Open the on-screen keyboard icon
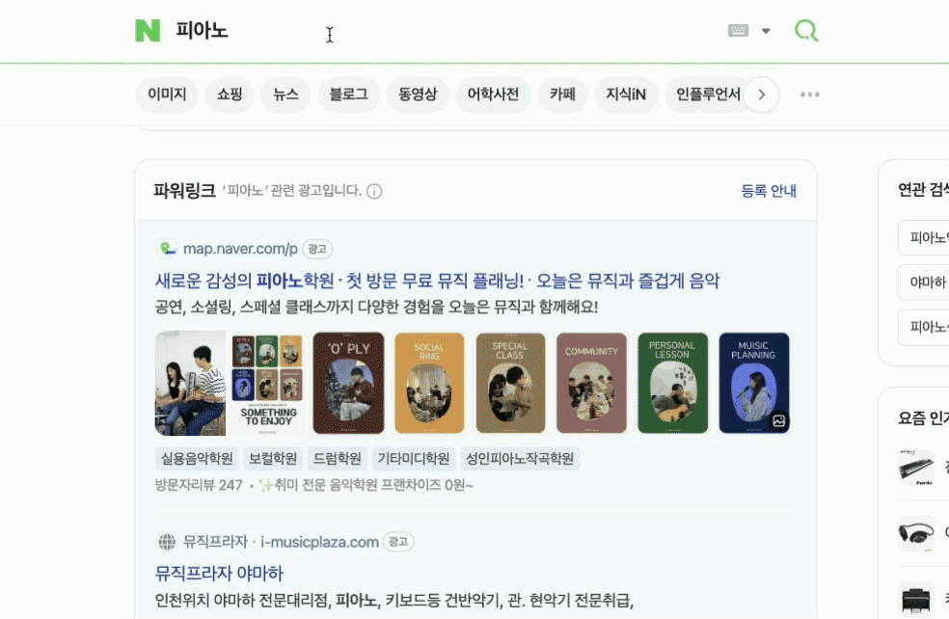This screenshot has height=619, width=949. coord(738,30)
